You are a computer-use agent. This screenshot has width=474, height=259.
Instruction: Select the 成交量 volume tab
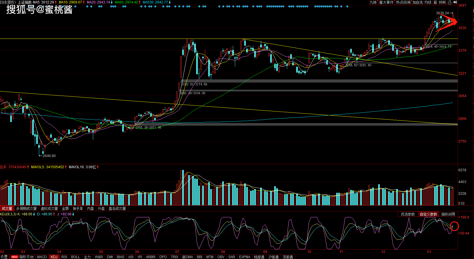click(x=7, y=208)
